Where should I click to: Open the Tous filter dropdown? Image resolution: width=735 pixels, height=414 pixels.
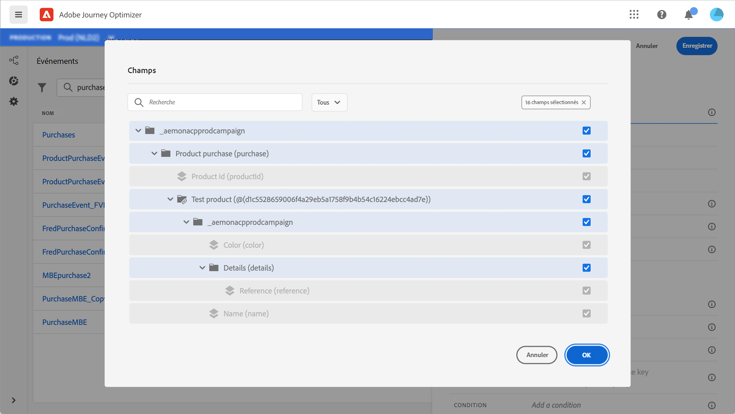pos(329,102)
